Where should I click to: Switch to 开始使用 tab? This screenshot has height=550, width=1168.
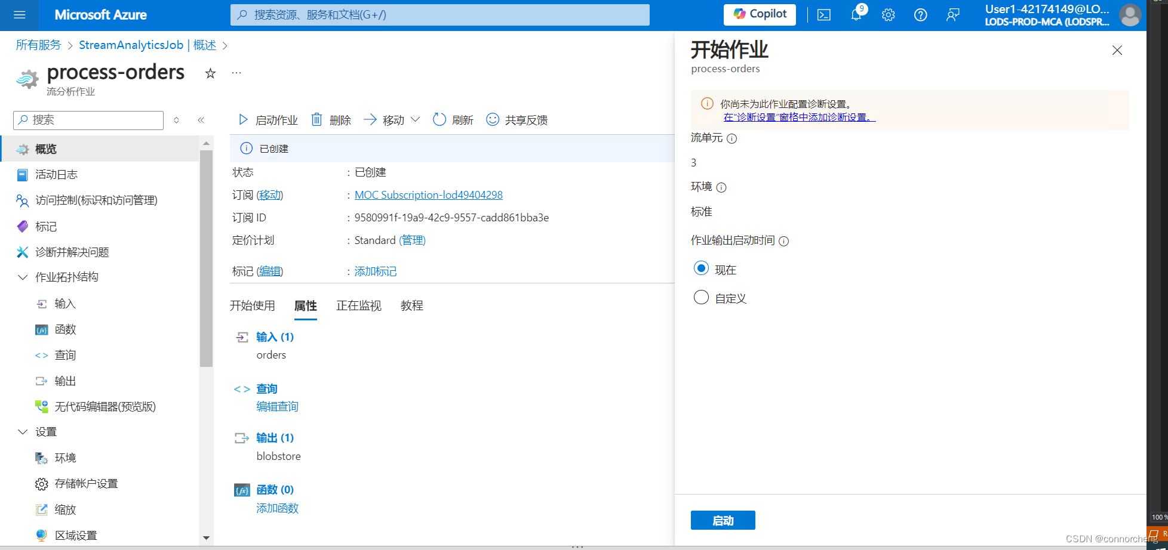[253, 306]
